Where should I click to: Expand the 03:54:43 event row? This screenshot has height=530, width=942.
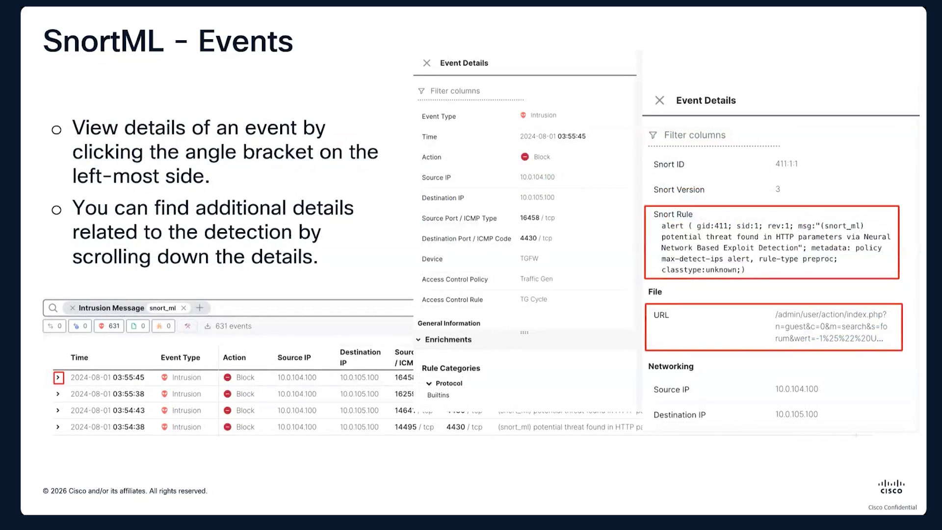click(58, 411)
